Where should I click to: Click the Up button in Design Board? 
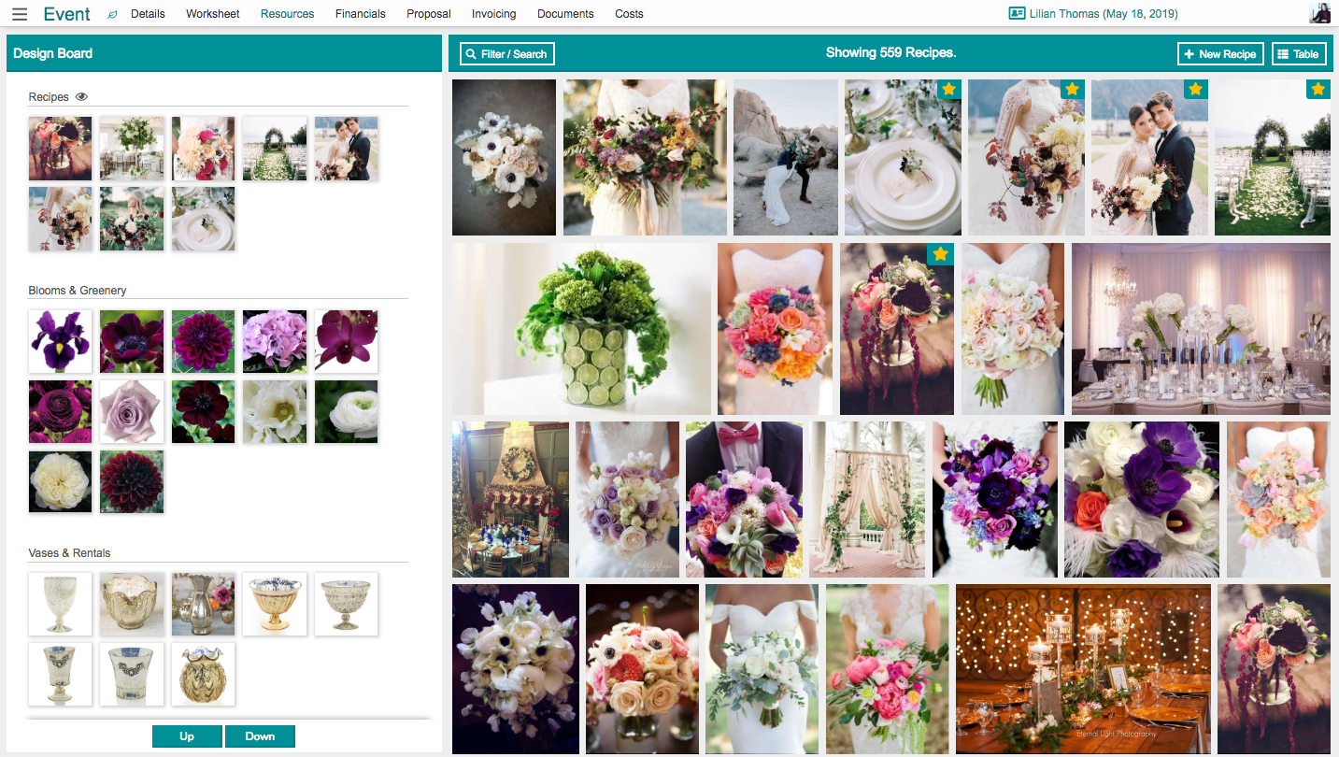pos(187,736)
